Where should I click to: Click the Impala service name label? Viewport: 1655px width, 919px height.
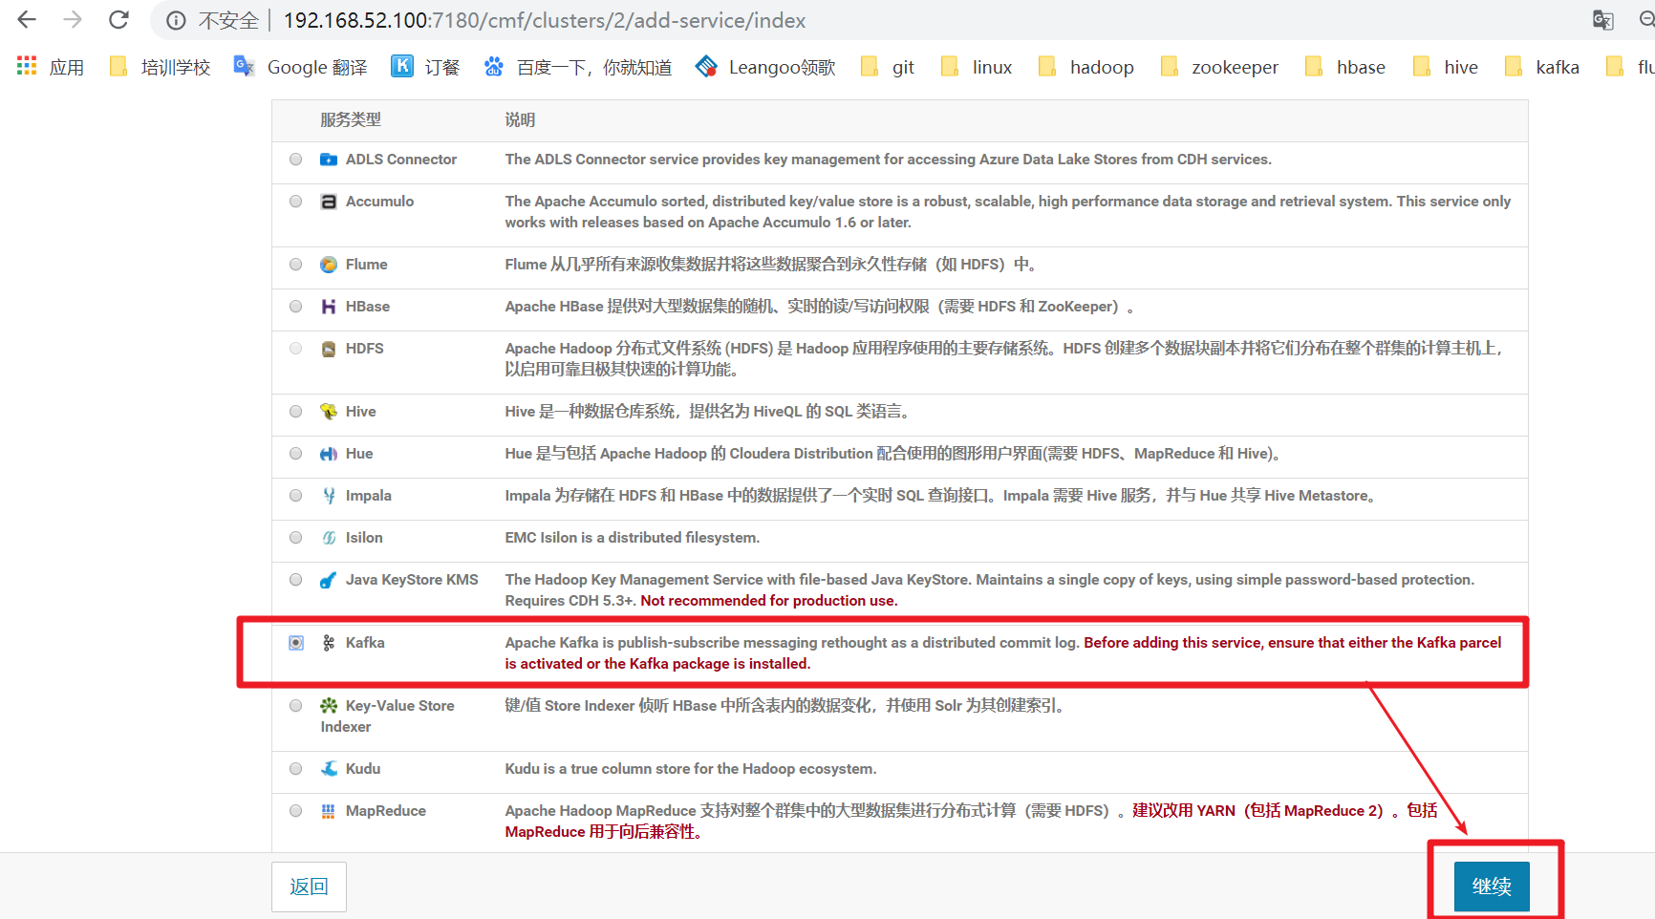coord(369,496)
